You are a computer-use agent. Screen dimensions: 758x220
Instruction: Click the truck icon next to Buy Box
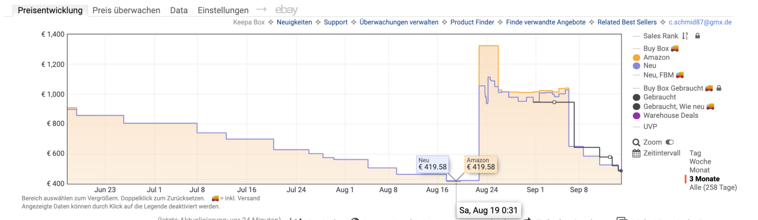pos(675,48)
